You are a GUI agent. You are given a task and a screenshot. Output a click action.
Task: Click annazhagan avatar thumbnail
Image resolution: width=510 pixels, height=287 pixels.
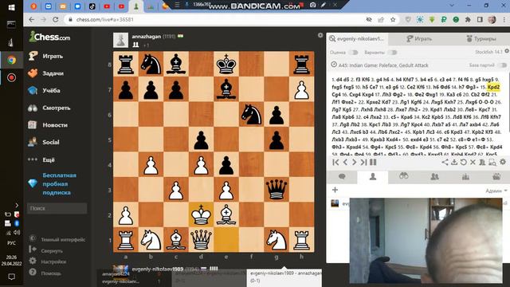pyautogui.click(x=120, y=41)
